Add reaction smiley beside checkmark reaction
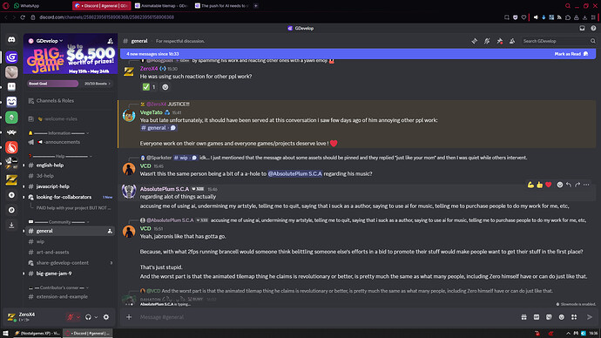This screenshot has width=601, height=338. tap(165, 87)
